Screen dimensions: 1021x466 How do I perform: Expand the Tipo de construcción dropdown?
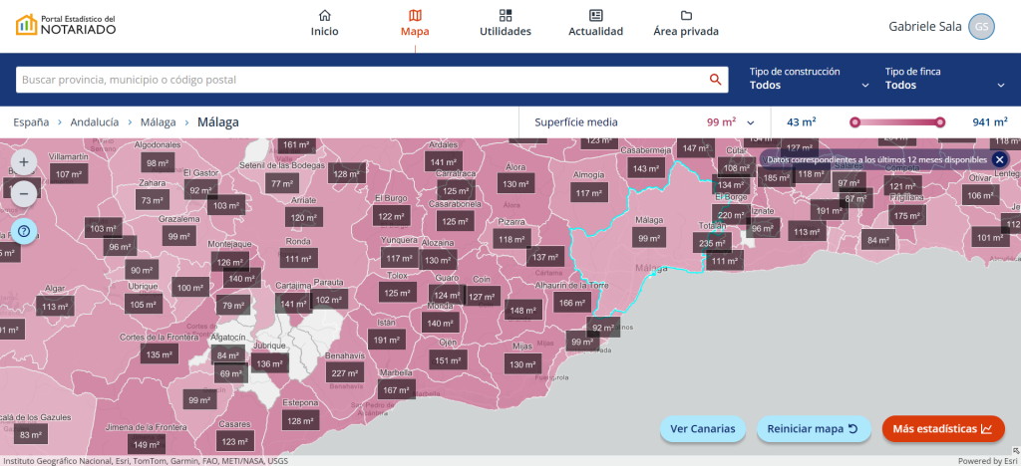(x=809, y=79)
